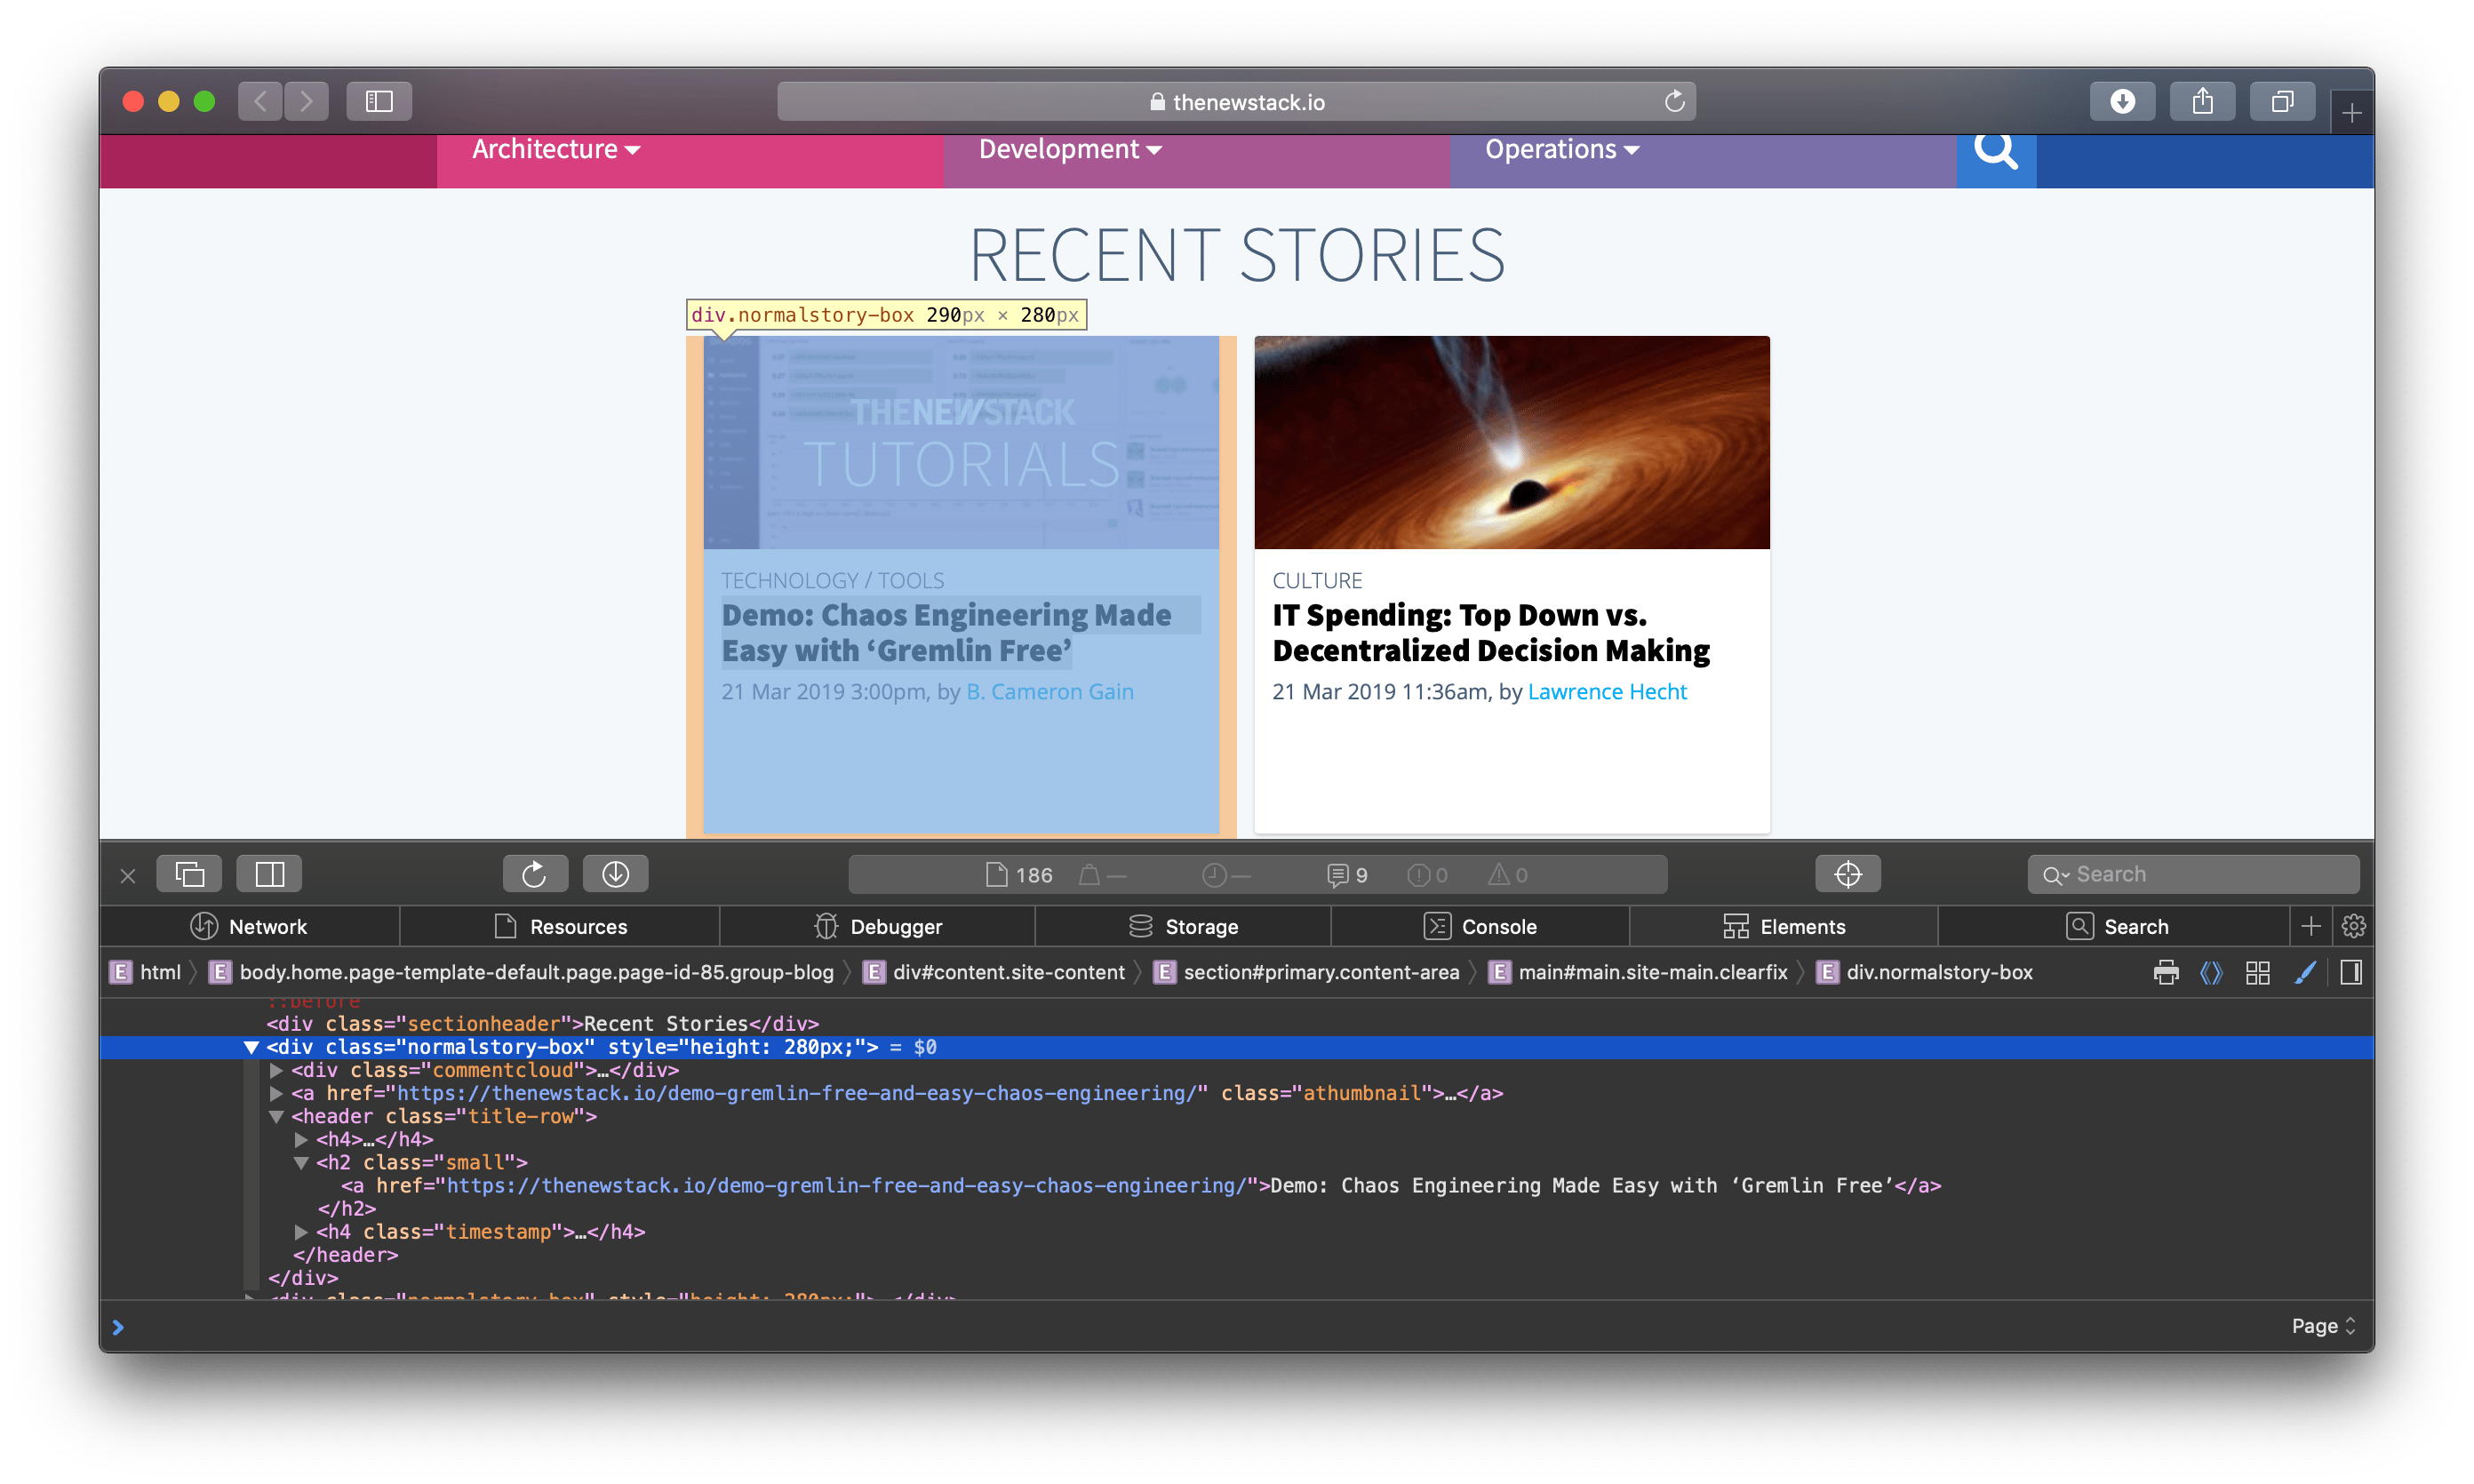Screen dimensions: 2474x1484
Task: Open the Demo: Chaos Engineering story link
Action: pos(946,632)
